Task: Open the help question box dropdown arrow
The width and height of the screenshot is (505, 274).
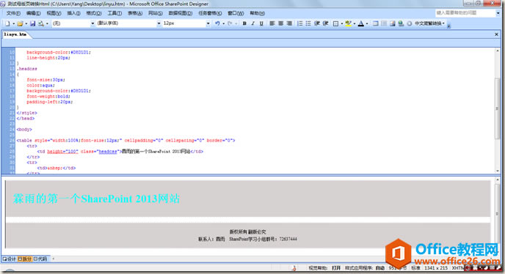Action: click(498, 13)
